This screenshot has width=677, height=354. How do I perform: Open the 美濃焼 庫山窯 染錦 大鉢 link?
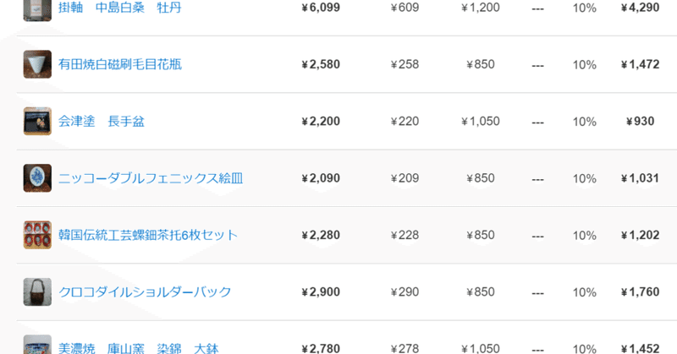pyautogui.click(x=138, y=347)
